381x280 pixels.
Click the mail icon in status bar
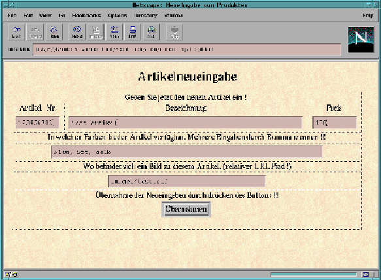[x=367, y=274]
